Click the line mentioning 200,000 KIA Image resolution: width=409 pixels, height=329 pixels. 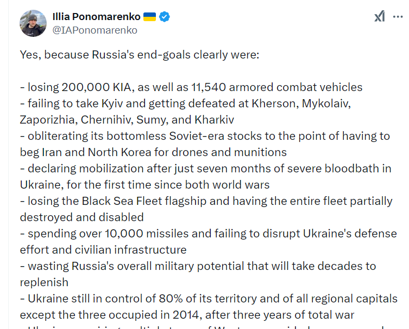point(191,87)
